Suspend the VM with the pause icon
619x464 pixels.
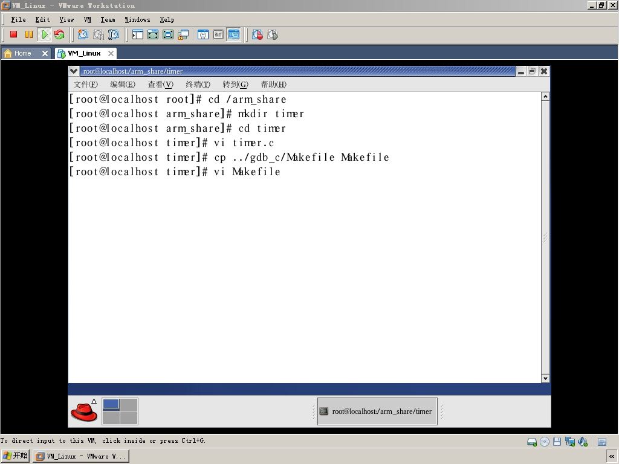tap(29, 34)
